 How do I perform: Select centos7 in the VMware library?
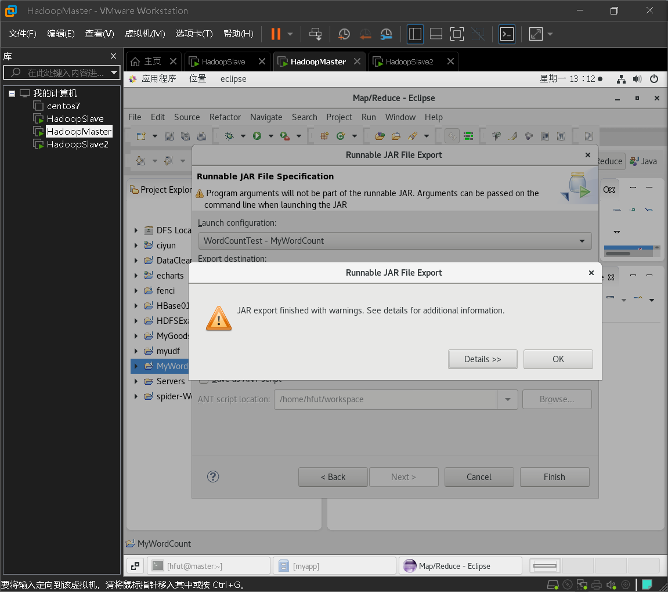[63, 106]
